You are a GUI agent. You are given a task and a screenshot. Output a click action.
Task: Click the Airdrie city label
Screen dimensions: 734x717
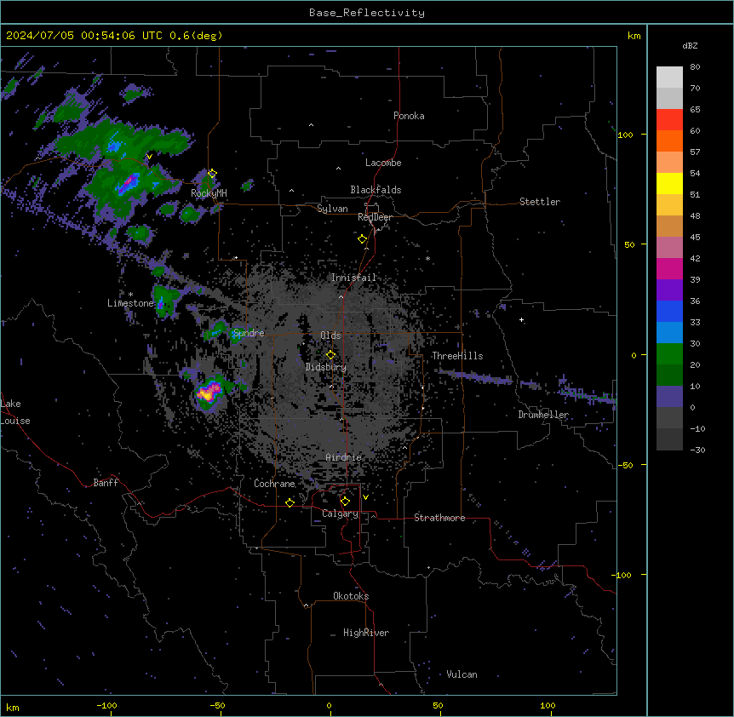click(344, 457)
